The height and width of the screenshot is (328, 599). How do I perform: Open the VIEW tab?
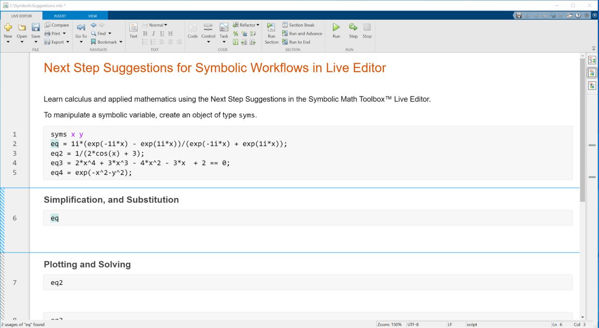92,16
